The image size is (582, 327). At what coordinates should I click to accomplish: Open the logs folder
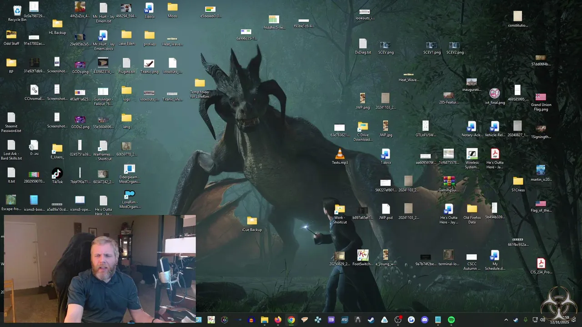(x=126, y=94)
